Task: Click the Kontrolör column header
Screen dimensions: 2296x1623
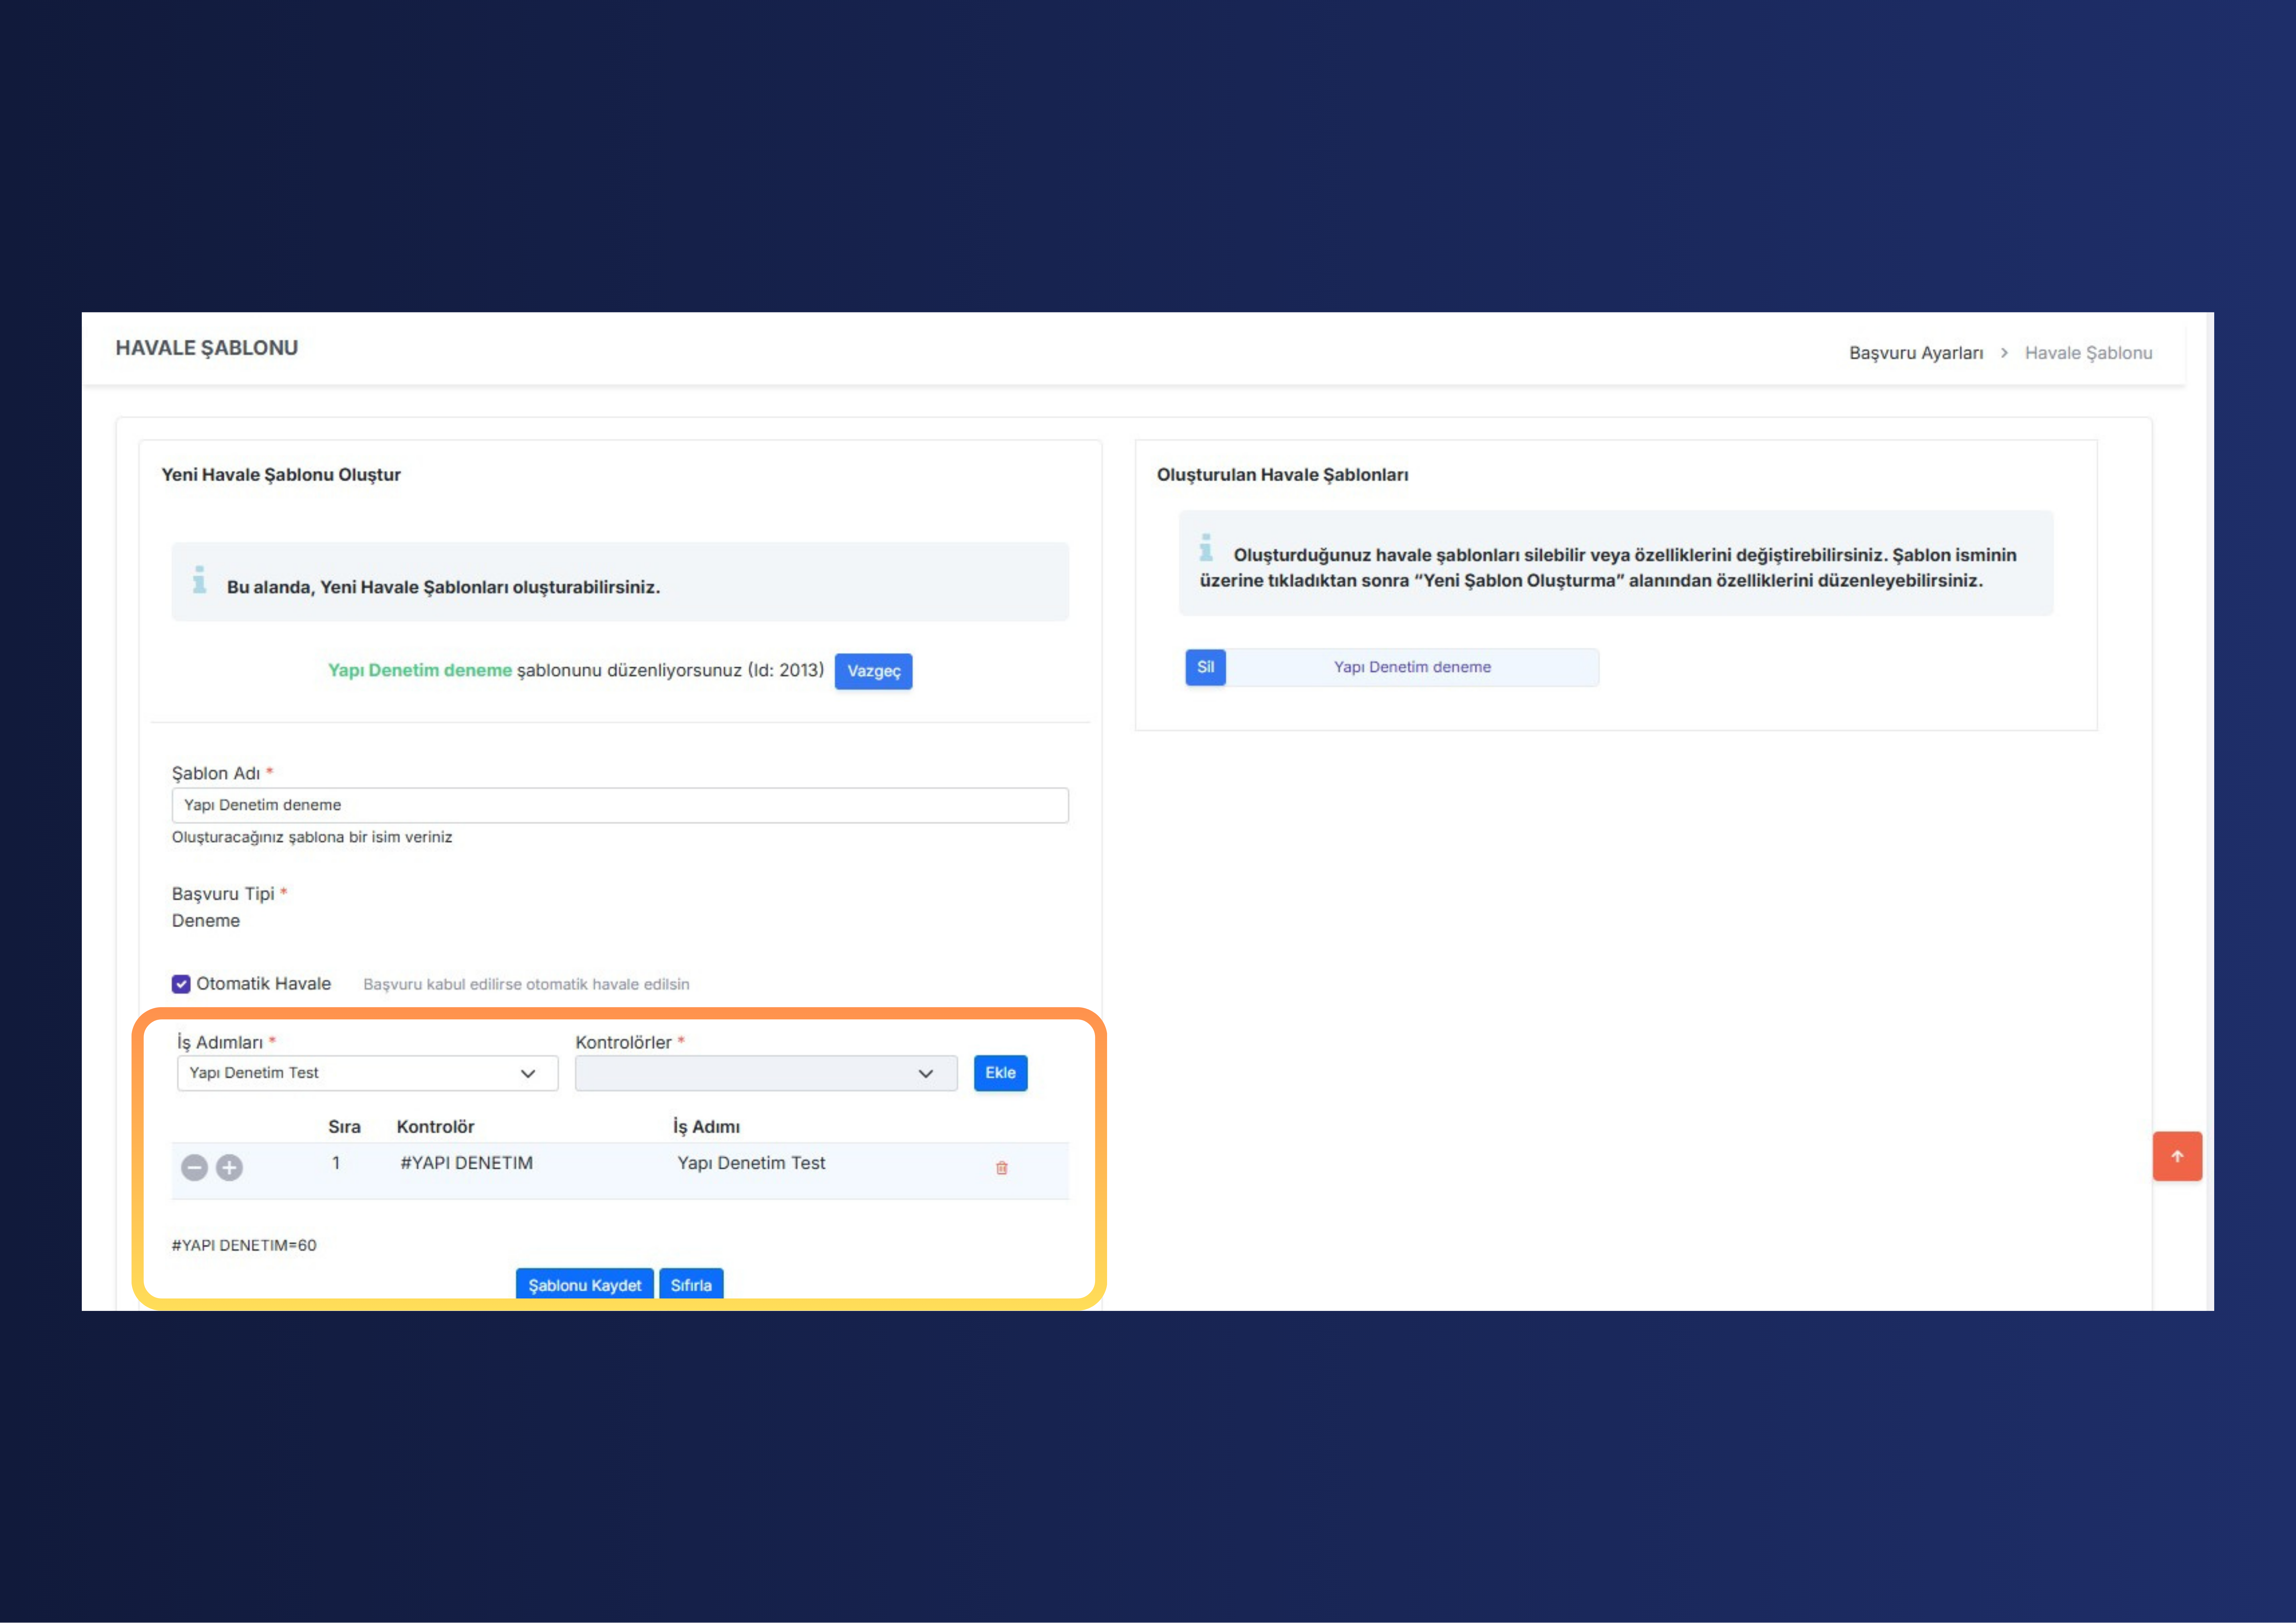Action: pos(435,1127)
